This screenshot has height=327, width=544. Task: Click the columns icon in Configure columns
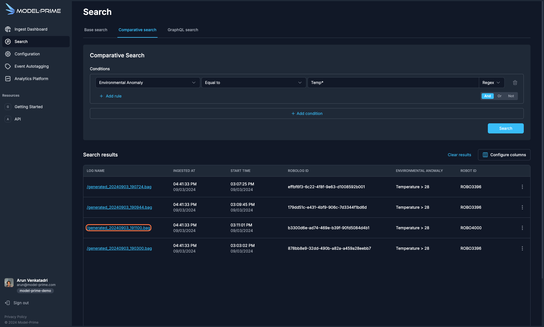click(x=485, y=155)
